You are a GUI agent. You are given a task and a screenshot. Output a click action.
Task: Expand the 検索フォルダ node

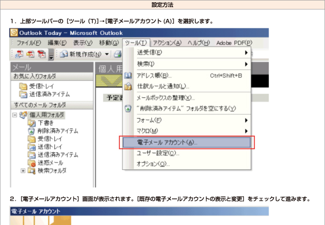tap(23, 171)
